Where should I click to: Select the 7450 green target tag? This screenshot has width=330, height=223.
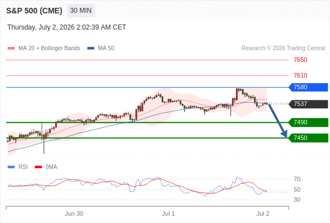pyautogui.click(x=308, y=138)
